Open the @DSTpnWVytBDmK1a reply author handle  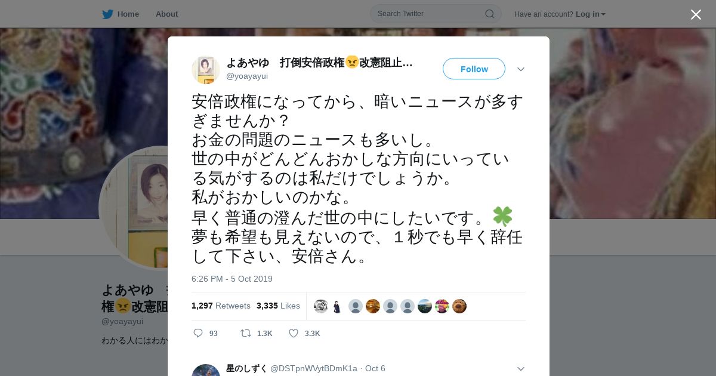[x=314, y=368]
